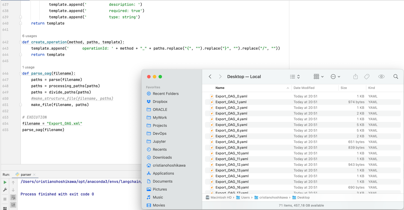Click the Finder search magnifier icon
The height and width of the screenshot is (210, 404).
coord(395,77)
